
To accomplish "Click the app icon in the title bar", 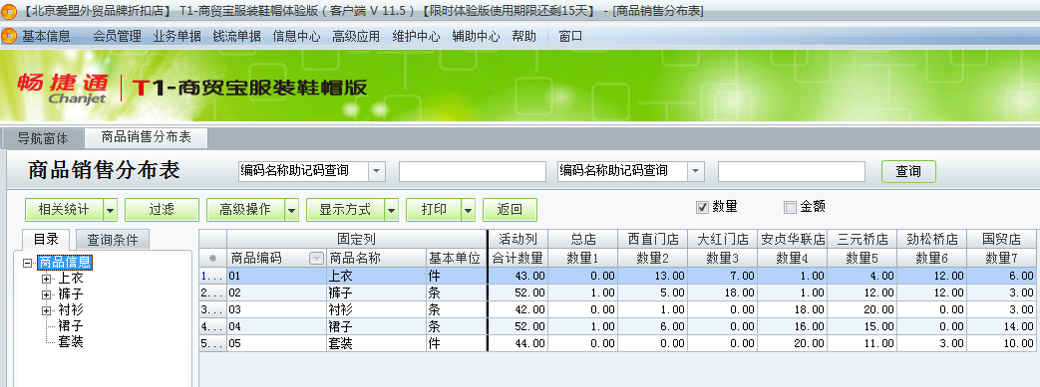I will point(9,11).
